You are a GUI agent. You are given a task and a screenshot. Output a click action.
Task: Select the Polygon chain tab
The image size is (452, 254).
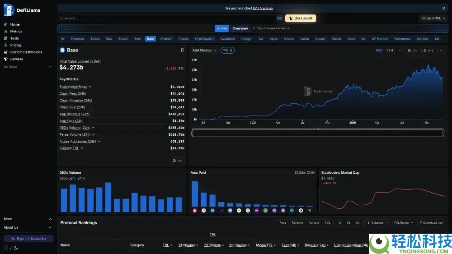(247, 38)
